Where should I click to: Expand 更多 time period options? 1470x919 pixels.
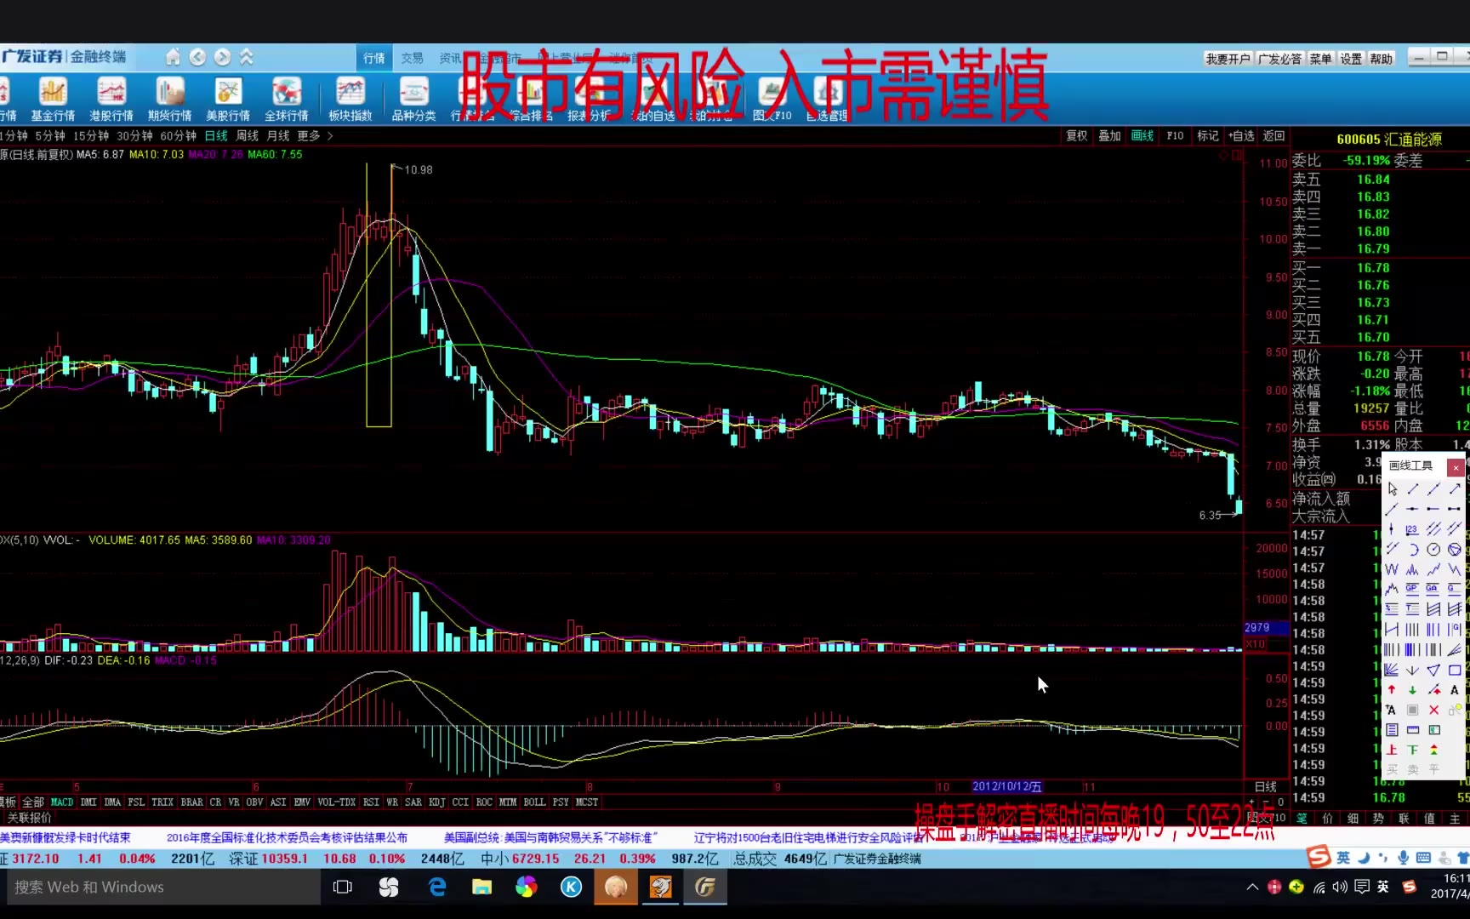coord(314,136)
